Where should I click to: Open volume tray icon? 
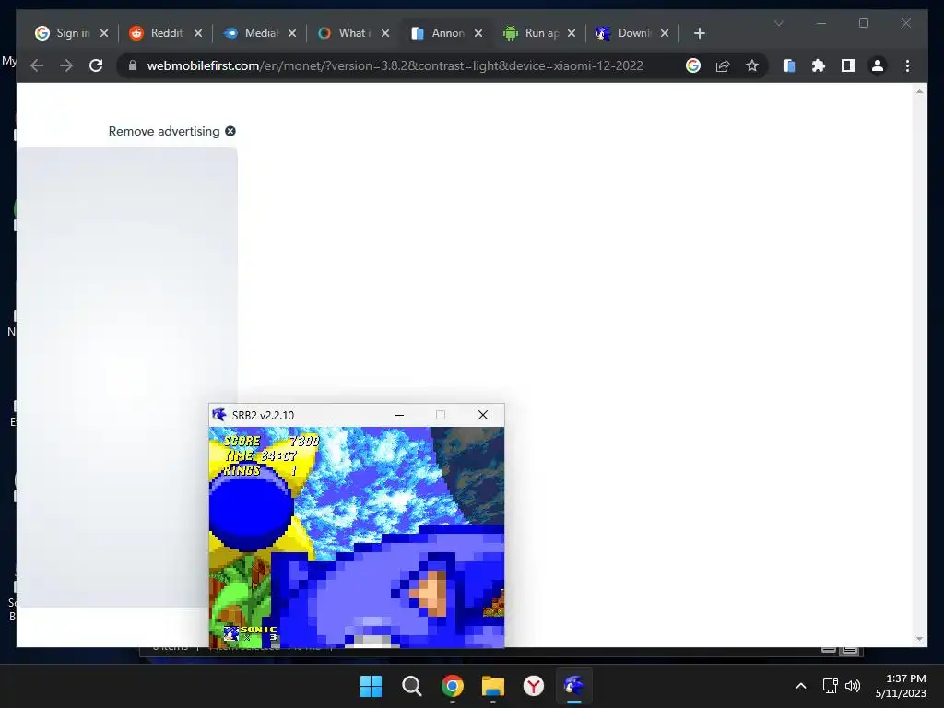[853, 686]
